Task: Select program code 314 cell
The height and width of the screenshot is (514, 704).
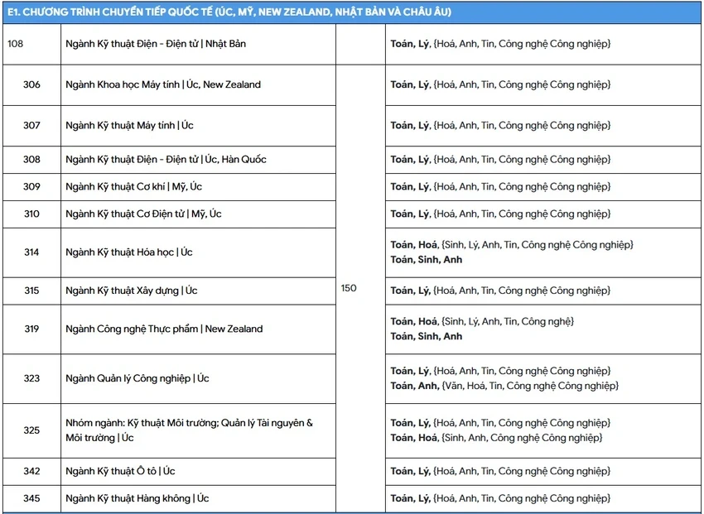Action: click(x=31, y=252)
